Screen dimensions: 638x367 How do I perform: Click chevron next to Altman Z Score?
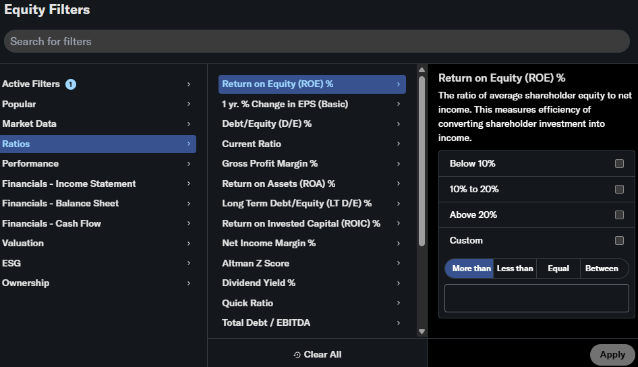click(x=399, y=263)
